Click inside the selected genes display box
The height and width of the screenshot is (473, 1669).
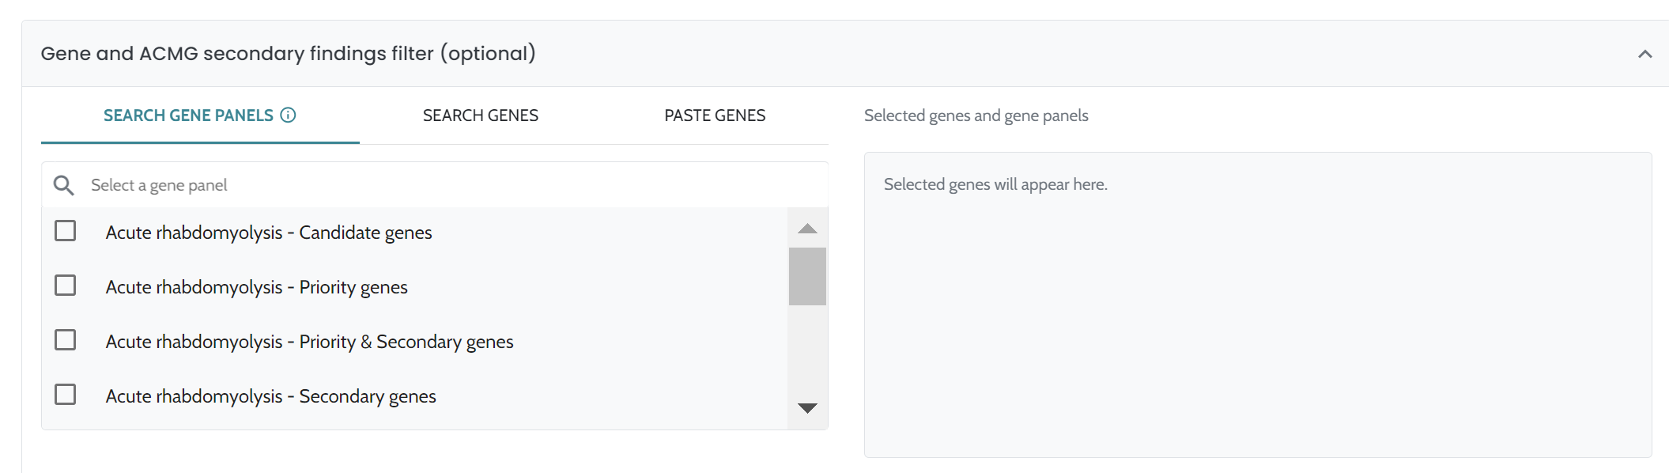[1257, 316]
